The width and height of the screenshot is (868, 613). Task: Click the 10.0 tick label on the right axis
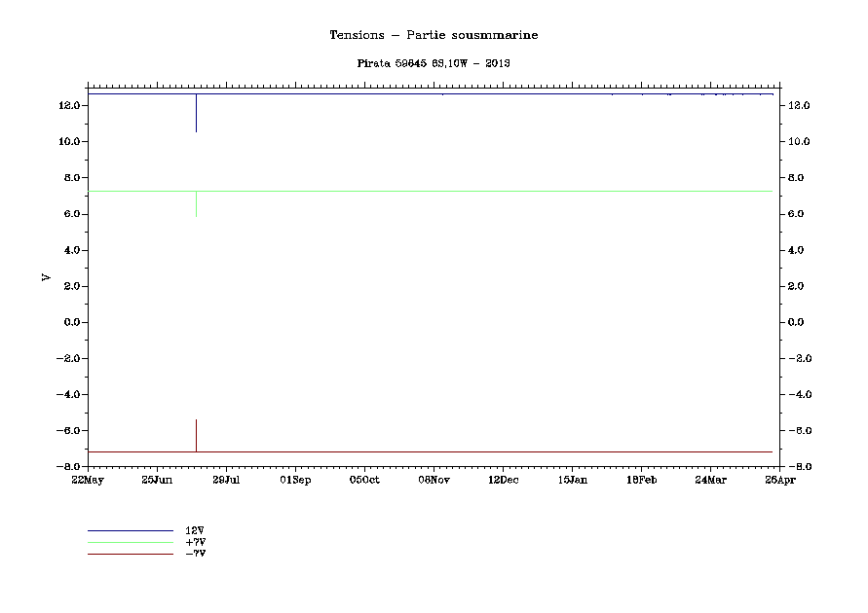click(798, 141)
